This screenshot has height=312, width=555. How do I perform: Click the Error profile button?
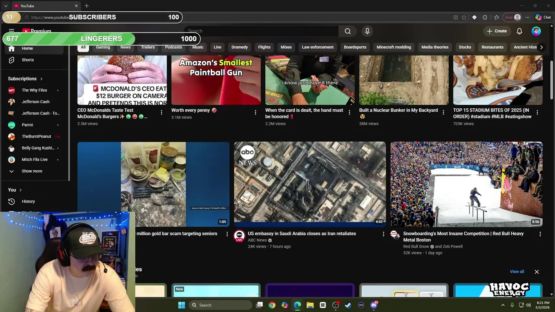coord(512,17)
